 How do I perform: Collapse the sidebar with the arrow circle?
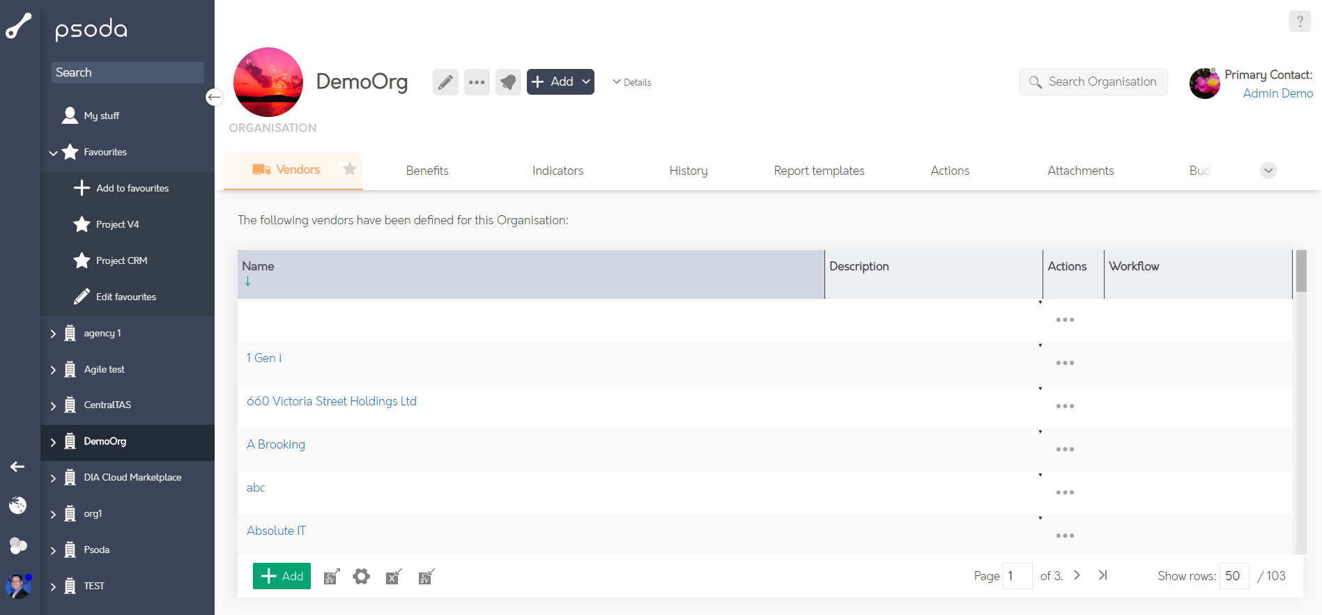coord(214,97)
